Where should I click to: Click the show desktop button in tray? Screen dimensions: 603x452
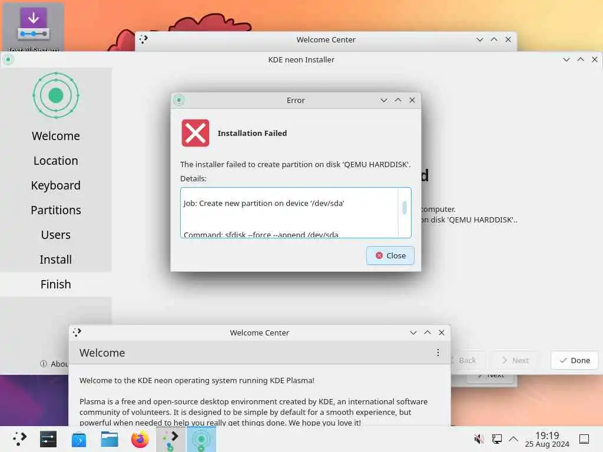tap(584, 439)
